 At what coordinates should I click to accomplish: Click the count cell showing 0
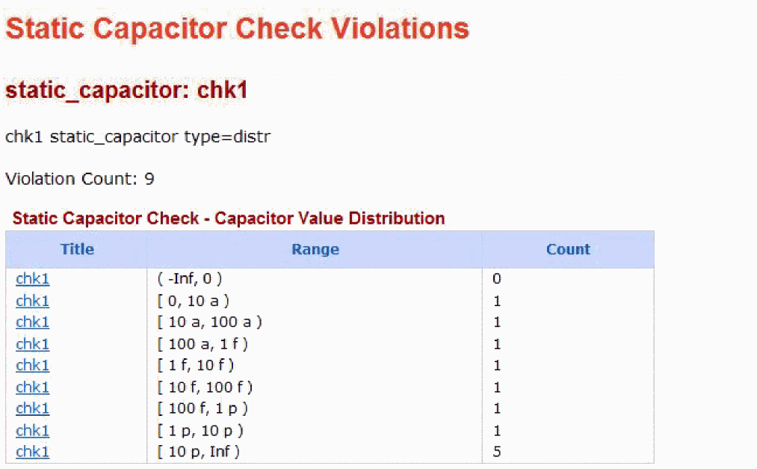[x=497, y=279]
